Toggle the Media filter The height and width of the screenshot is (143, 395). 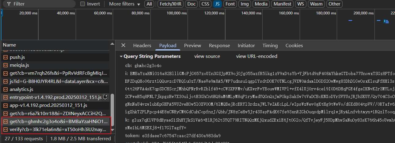pos(261,4)
